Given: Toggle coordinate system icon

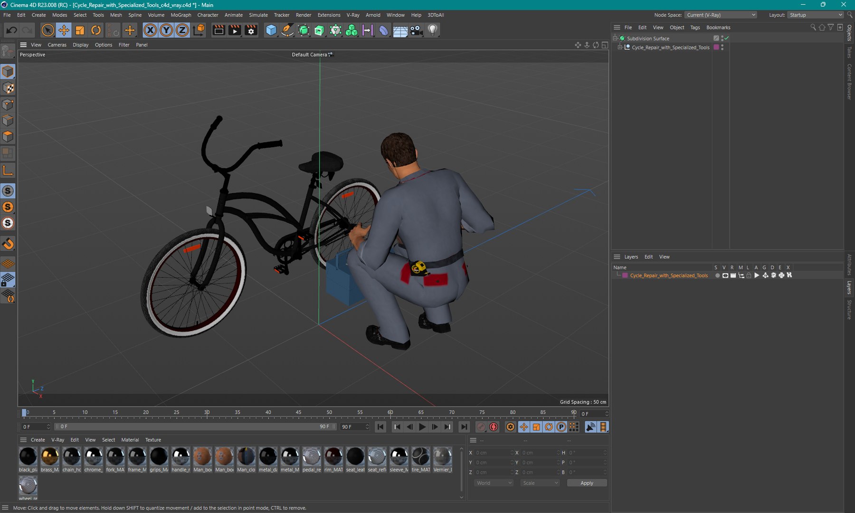Looking at the screenshot, I should tap(199, 30).
